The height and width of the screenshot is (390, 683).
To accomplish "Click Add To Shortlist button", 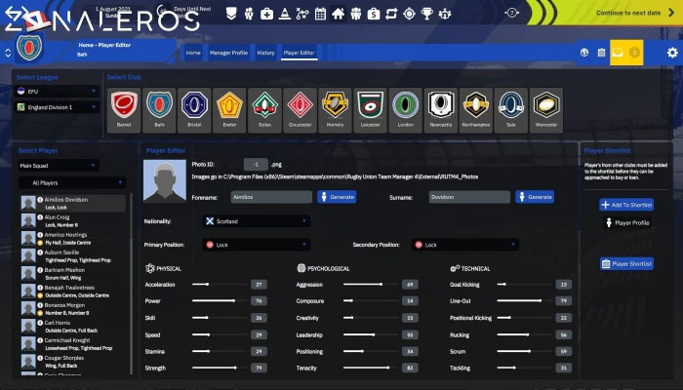I will 626,205.
